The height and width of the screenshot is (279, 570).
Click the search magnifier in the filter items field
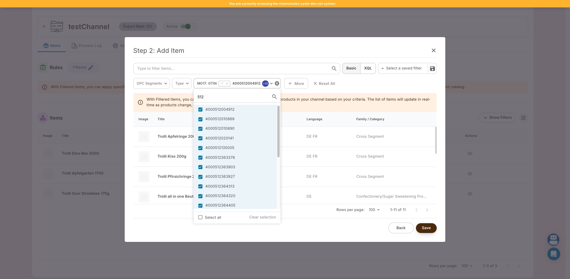334,69
